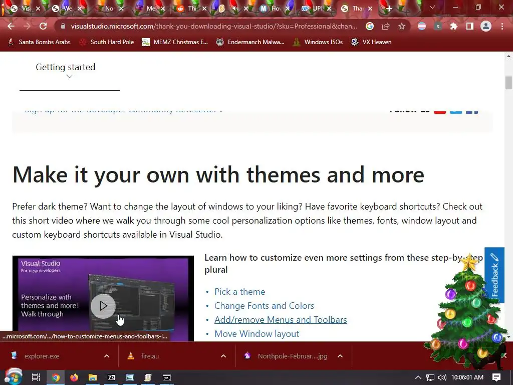Open the Extensions puzzle-piece menu

(454, 26)
